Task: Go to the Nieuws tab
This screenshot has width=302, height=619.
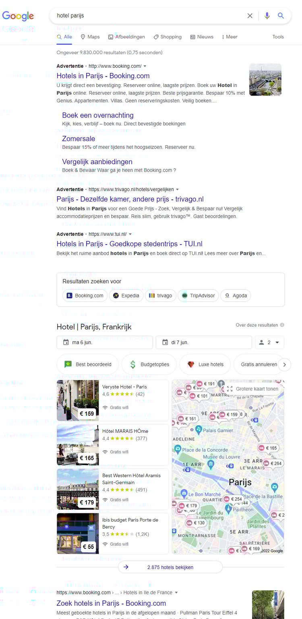Action: pyautogui.click(x=202, y=37)
